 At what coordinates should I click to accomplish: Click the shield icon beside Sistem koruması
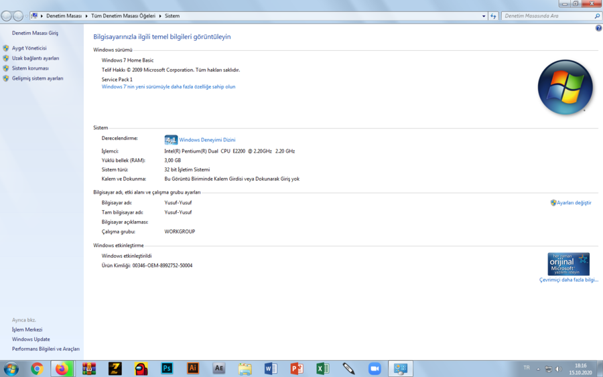click(x=6, y=68)
